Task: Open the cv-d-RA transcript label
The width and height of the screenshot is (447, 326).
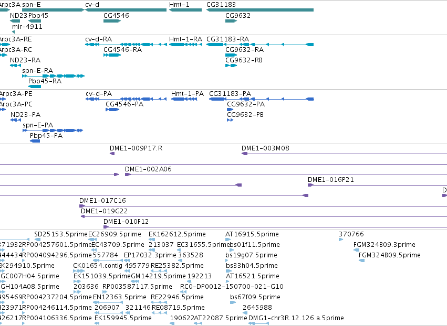Action: click(x=98, y=39)
